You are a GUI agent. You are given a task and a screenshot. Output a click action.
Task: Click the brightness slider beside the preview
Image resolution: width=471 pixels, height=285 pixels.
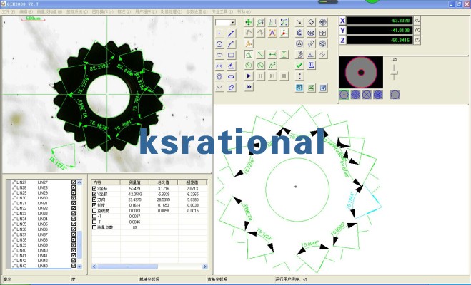click(393, 72)
